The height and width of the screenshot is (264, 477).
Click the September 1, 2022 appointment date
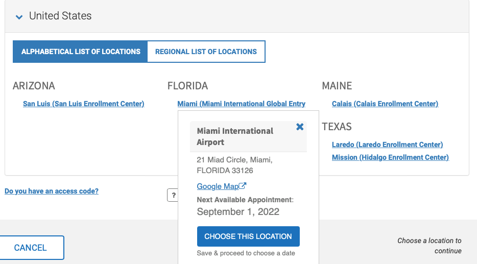(x=238, y=211)
